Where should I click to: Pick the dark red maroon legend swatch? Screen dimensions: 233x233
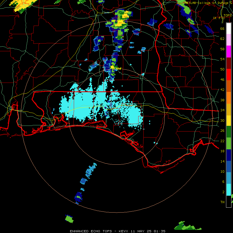point(229,63)
